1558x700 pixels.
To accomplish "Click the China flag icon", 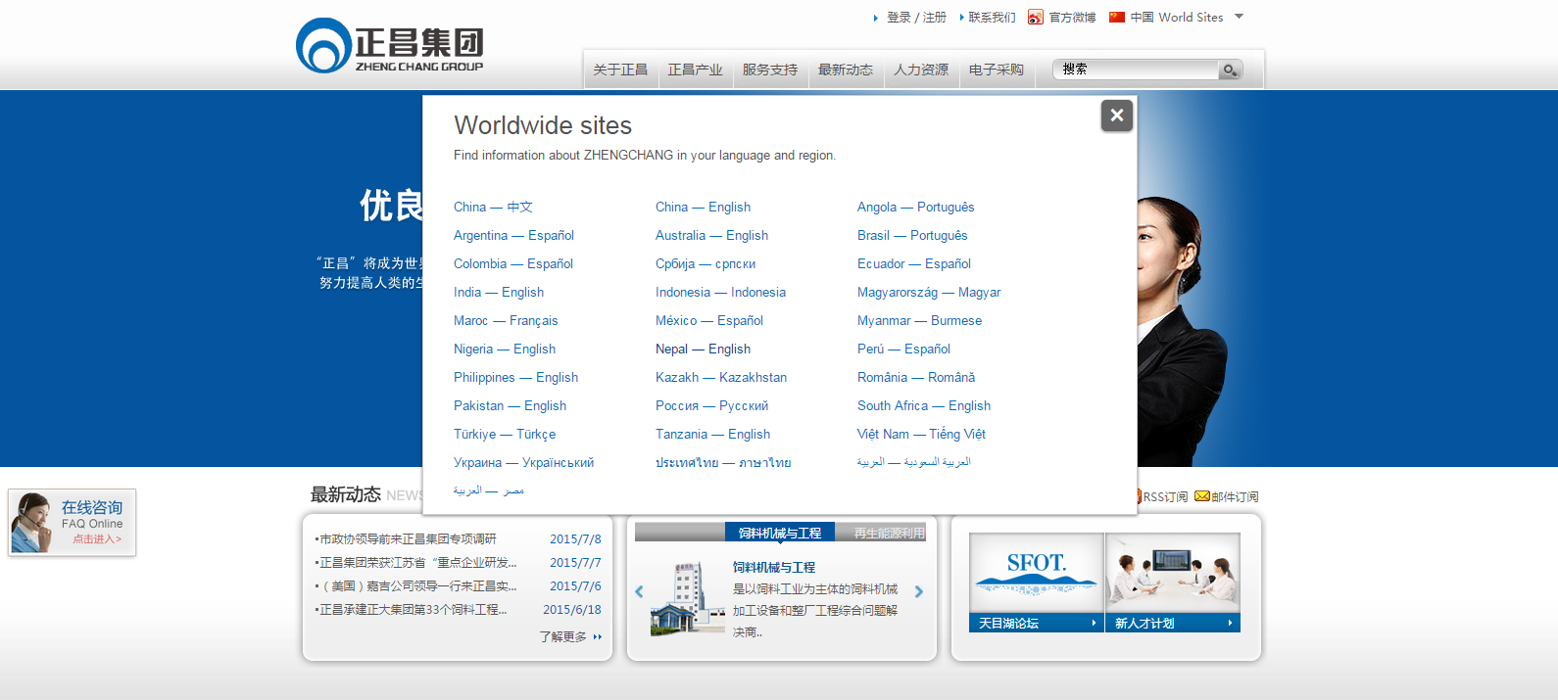I will [1116, 17].
